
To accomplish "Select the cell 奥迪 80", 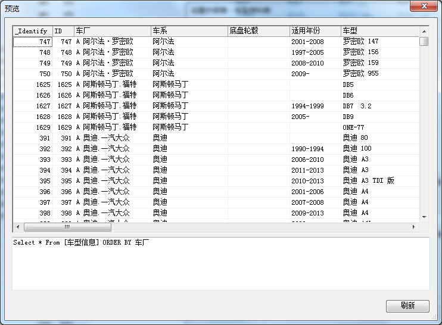I will pos(380,138).
